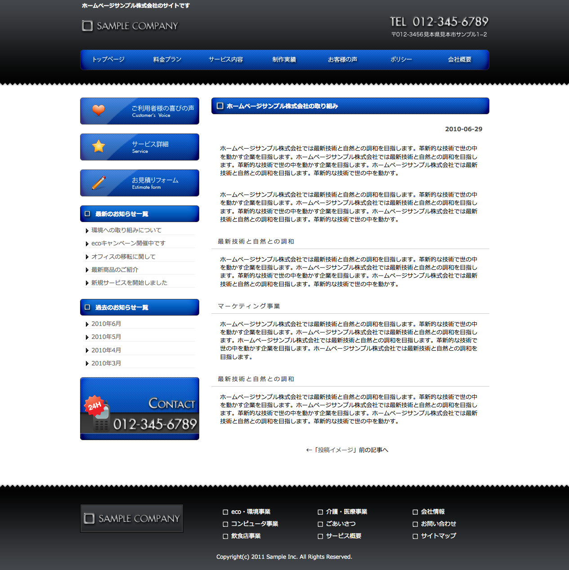The width and height of the screenshot is (569, 570).
Task: Click the post date 2010-06-29
Action: point(464,129)
